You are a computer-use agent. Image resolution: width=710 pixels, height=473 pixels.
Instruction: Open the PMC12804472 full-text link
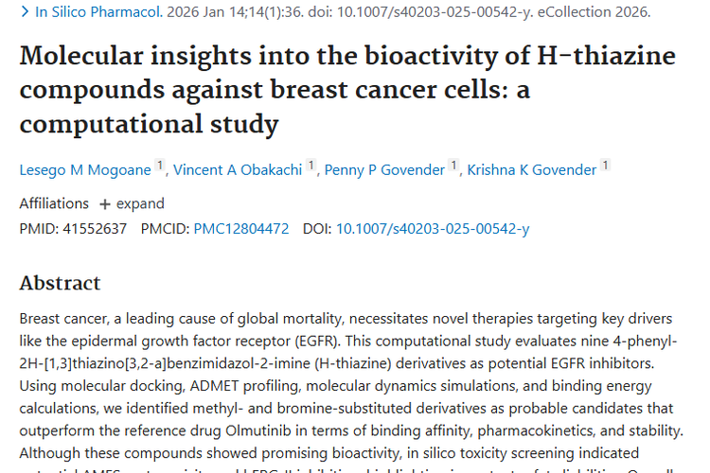click(x=241, y=228)
